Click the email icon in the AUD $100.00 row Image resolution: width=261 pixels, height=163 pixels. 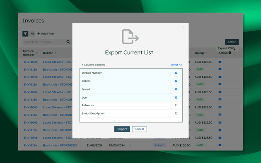(x=220, y=145)
